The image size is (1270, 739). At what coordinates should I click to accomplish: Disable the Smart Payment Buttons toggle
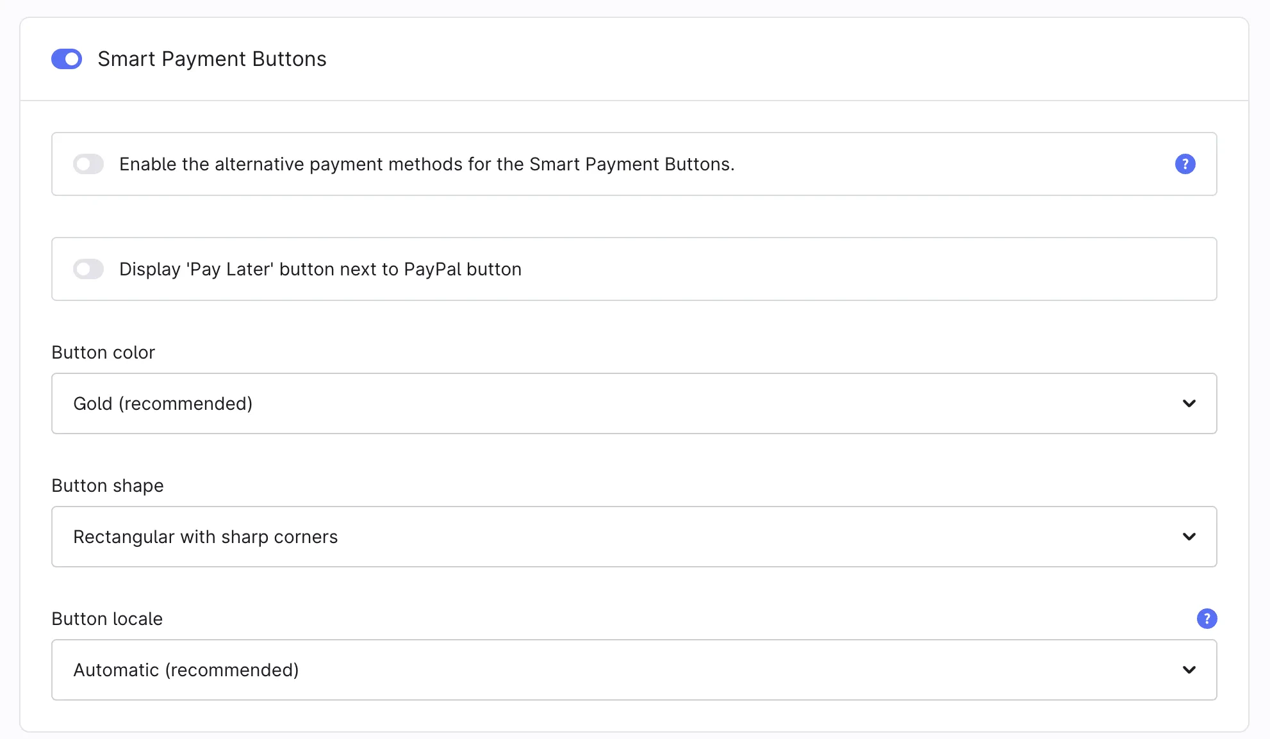(67, 59)
